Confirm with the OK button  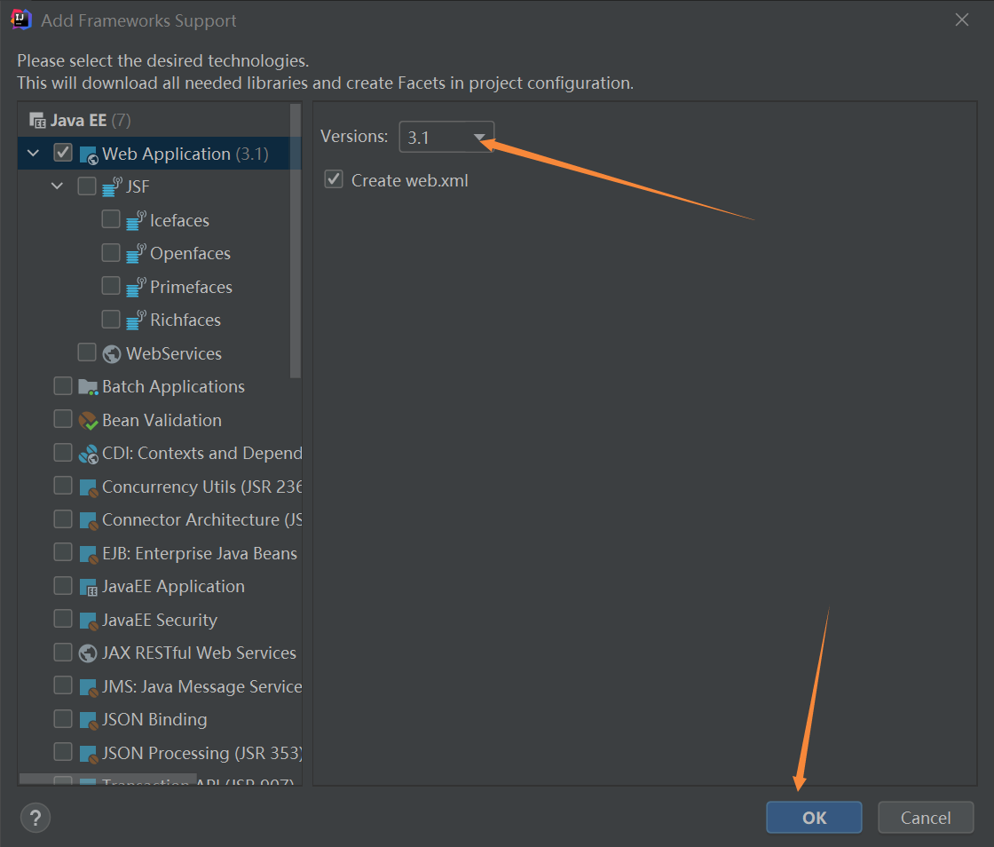814,817
